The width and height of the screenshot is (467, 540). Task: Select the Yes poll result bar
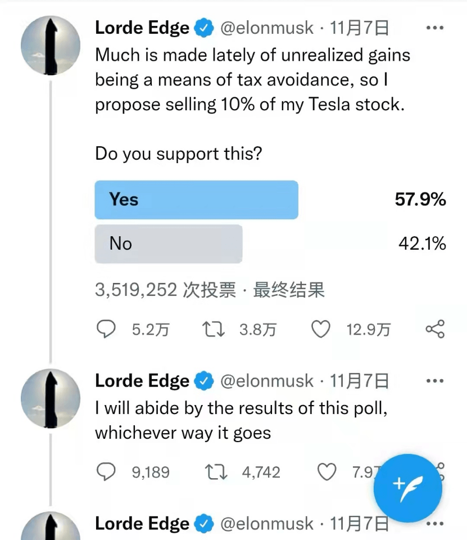tap(197, 200)
